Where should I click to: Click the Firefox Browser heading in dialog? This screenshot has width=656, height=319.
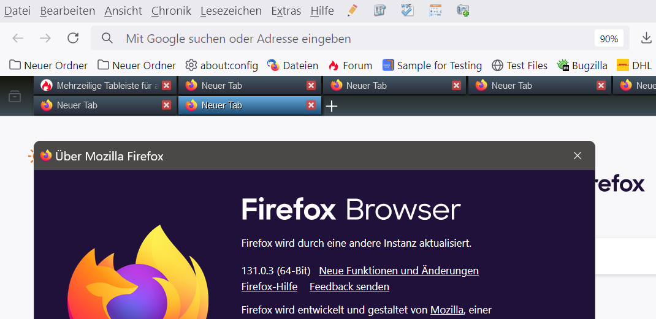351,209
